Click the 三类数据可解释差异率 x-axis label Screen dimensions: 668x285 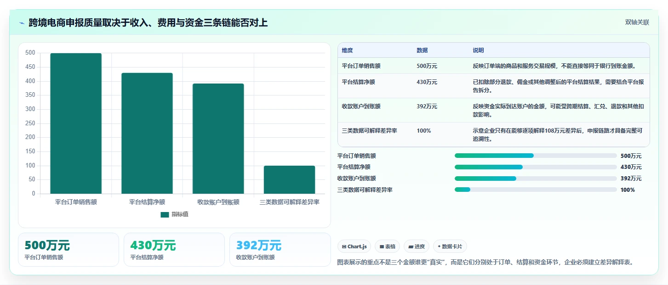pos(290,202)
